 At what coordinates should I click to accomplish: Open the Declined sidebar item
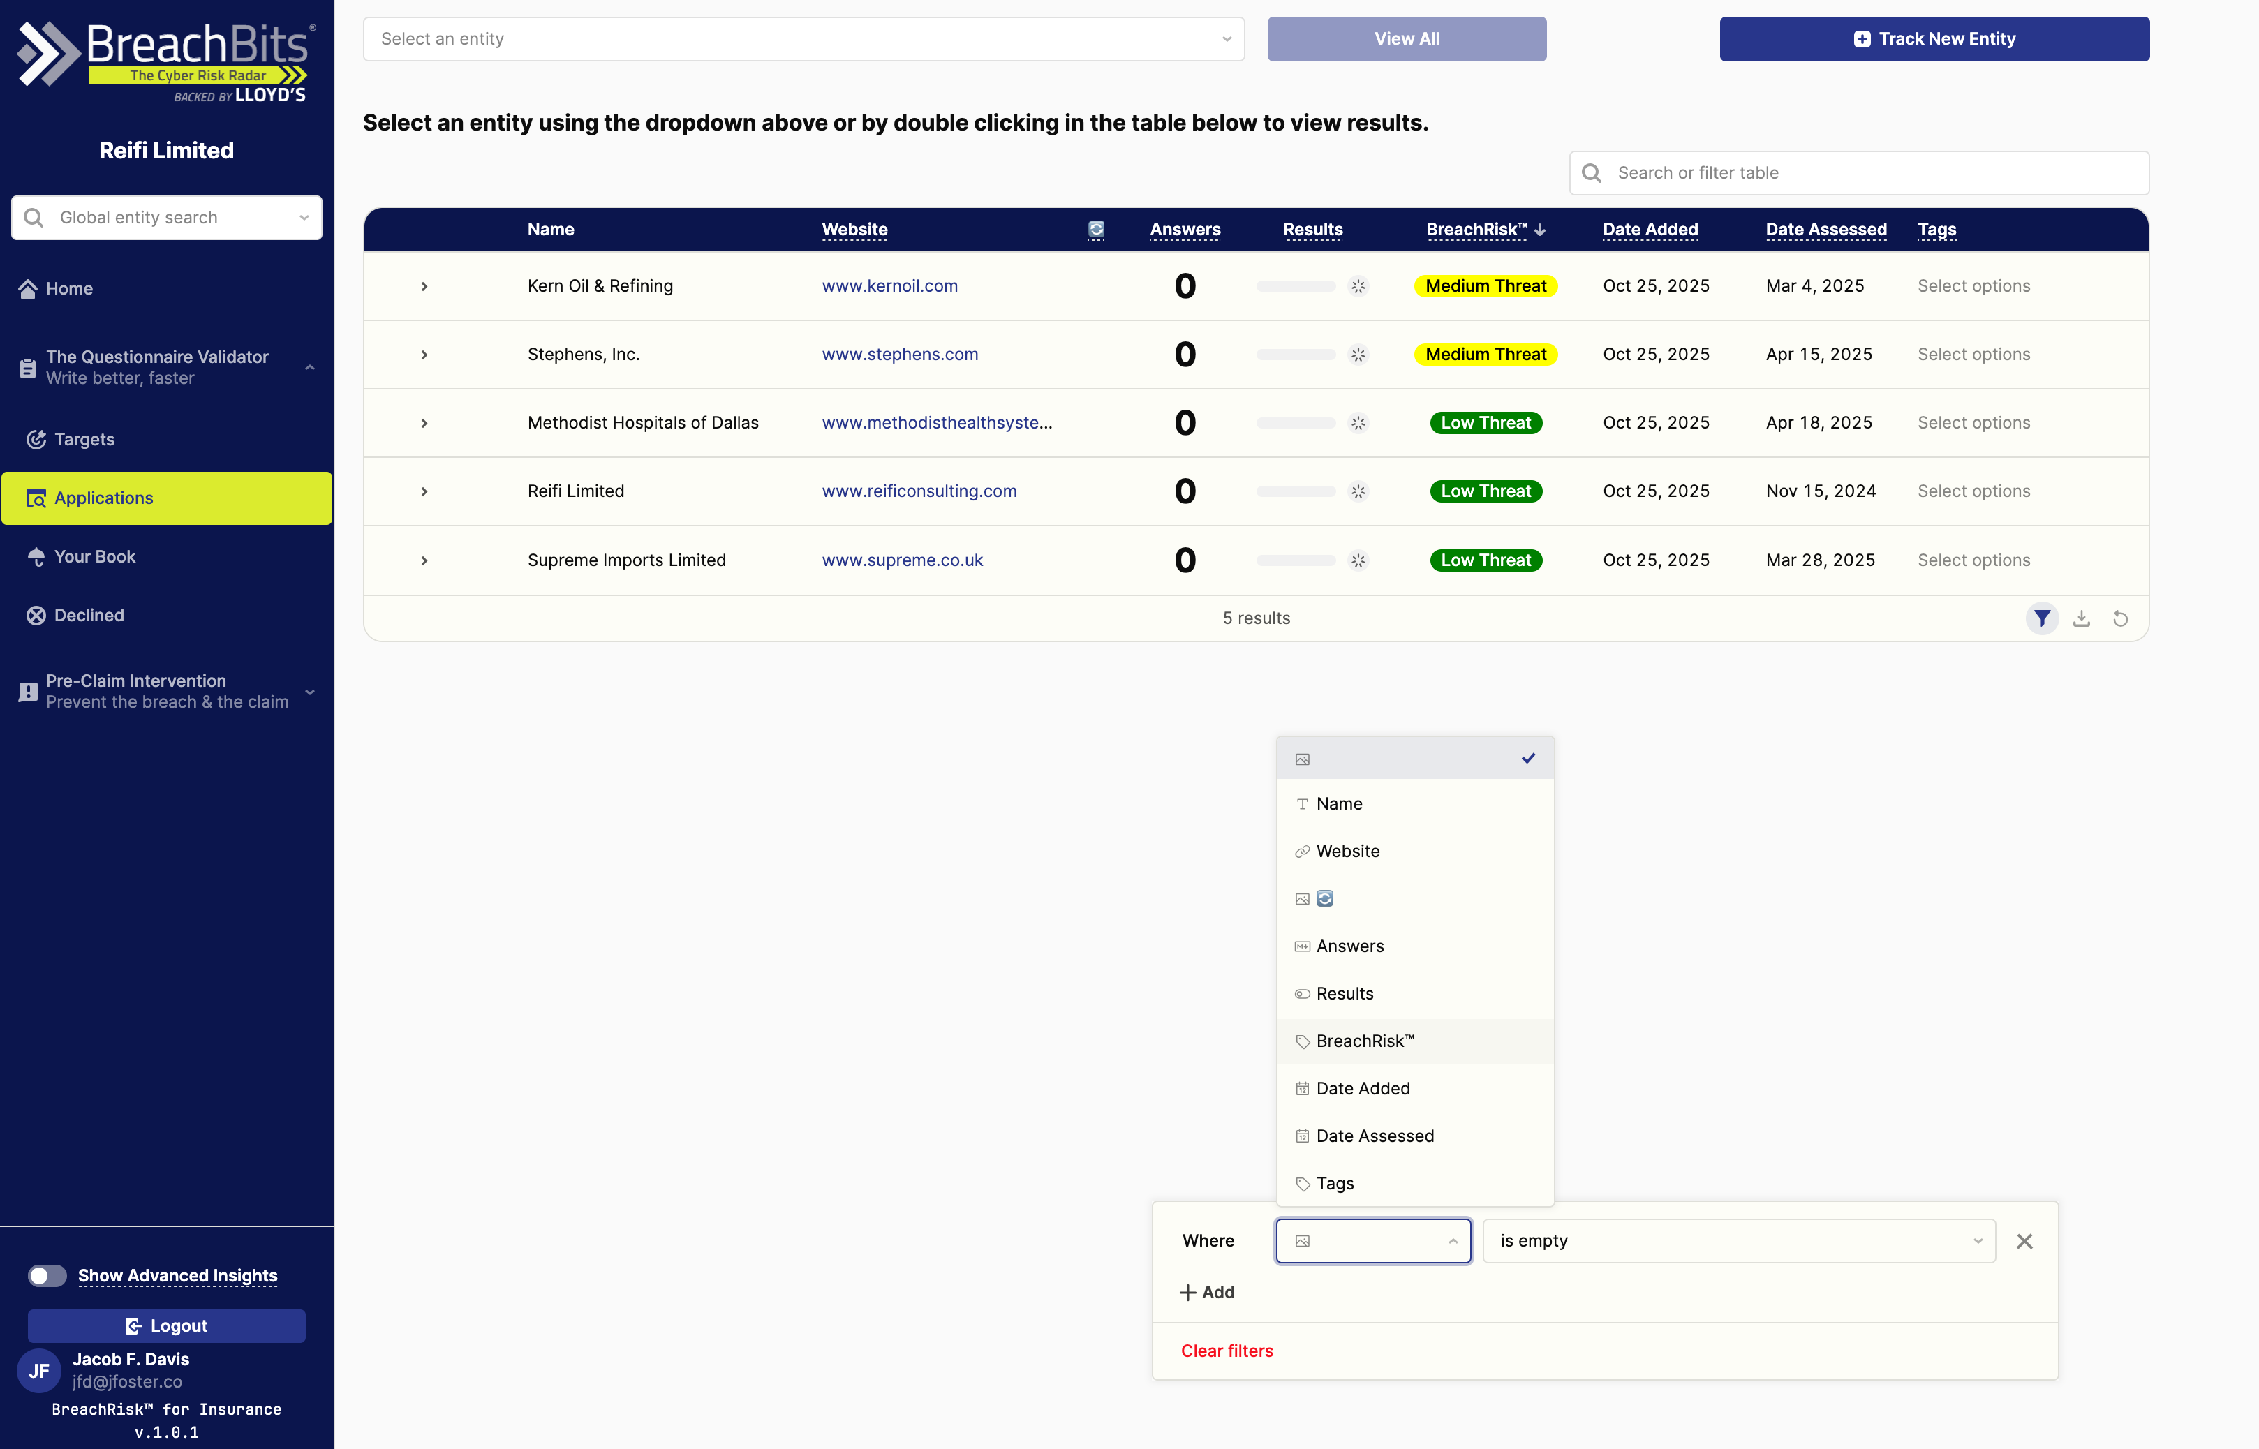coord(89,616)
